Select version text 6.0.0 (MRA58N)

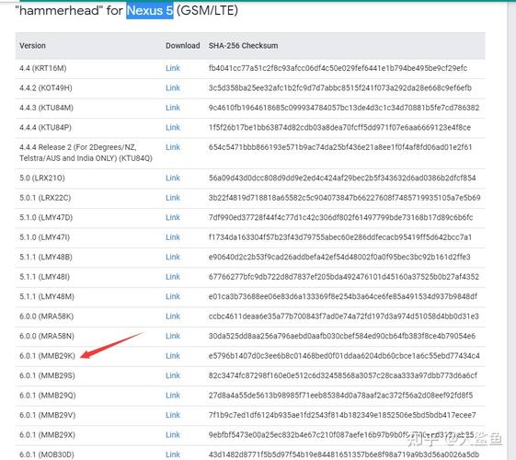(x=47, y=336)
